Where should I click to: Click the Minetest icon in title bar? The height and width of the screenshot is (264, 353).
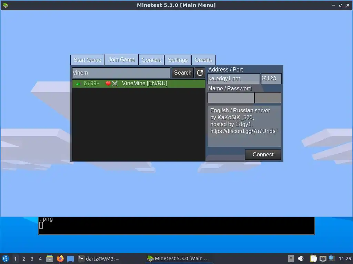tap(6, 5)
